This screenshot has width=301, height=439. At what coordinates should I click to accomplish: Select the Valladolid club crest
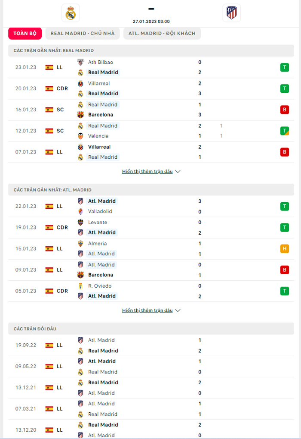[x=80, y=211]
